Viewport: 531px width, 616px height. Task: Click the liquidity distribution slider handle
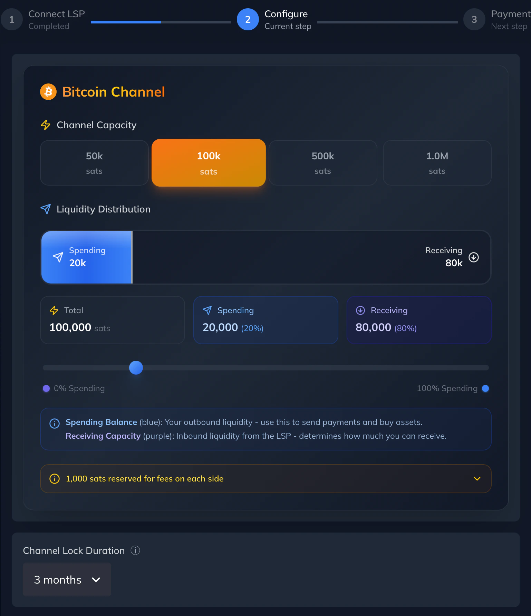[x=136, y=368]
